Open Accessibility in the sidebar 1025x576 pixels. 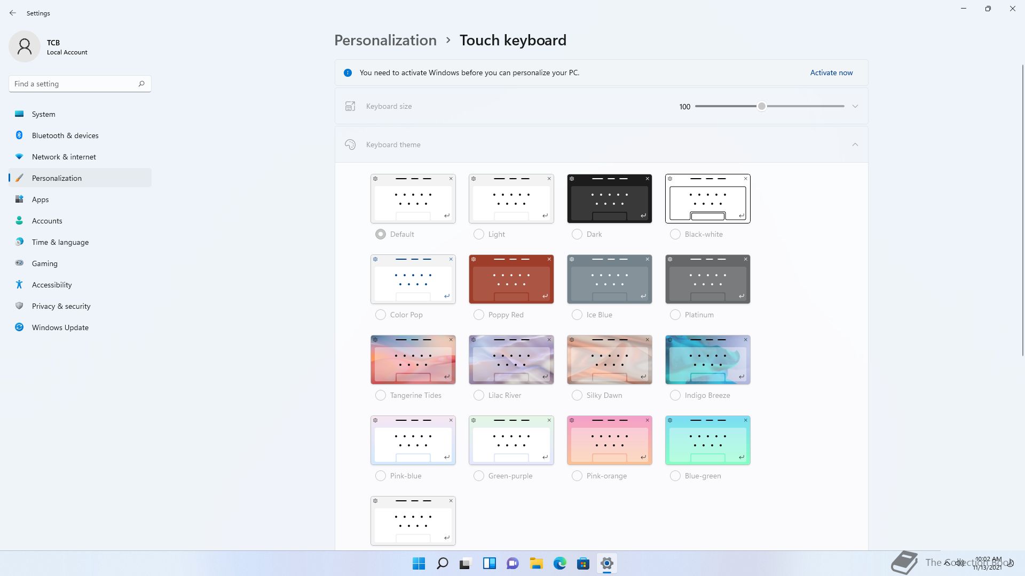[52, 285]
